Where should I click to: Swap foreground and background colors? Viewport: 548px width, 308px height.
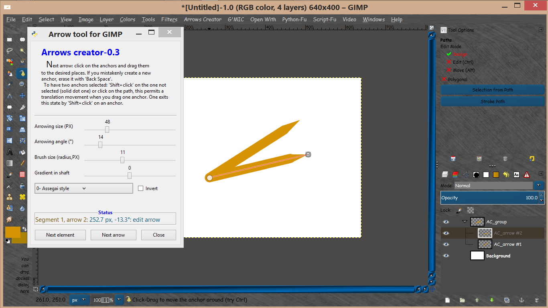[24, 229]
